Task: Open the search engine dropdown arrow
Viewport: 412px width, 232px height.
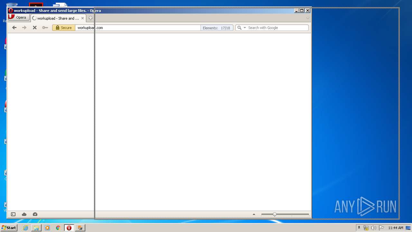Action: click(x=245, y=28)
